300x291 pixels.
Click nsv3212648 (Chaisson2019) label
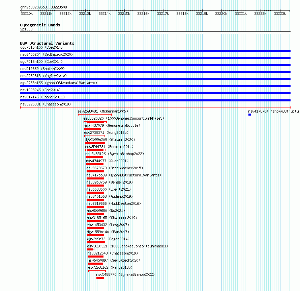tap(113, 253)
